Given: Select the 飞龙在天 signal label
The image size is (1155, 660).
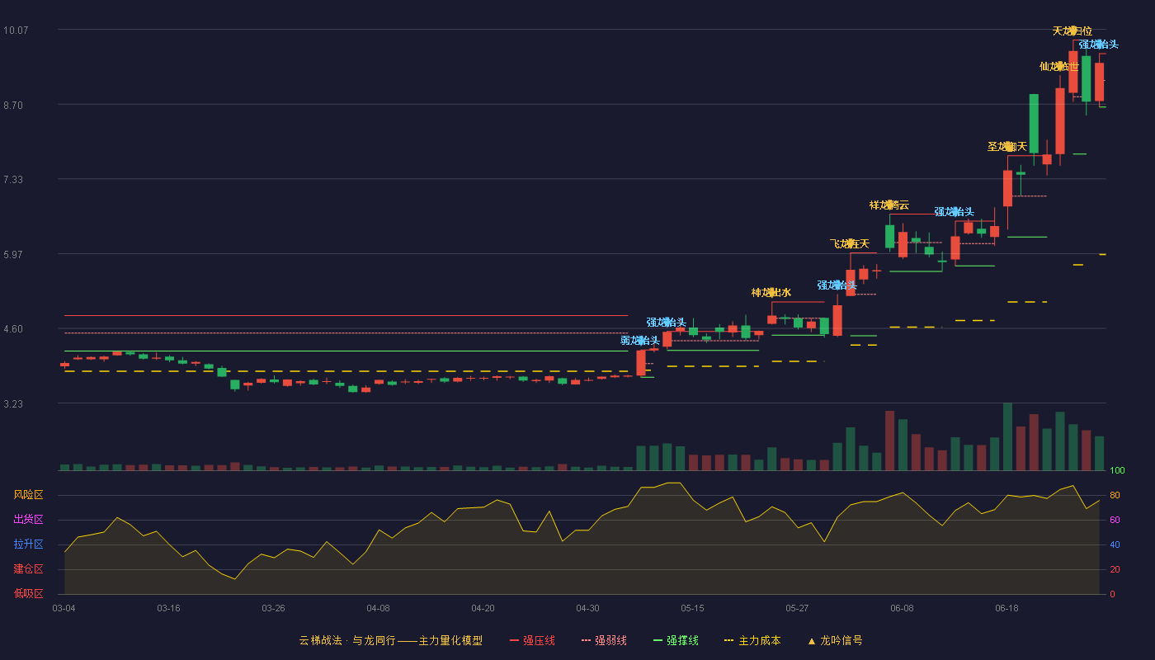Looking at the screenshot, I should [x=850, y=243].
